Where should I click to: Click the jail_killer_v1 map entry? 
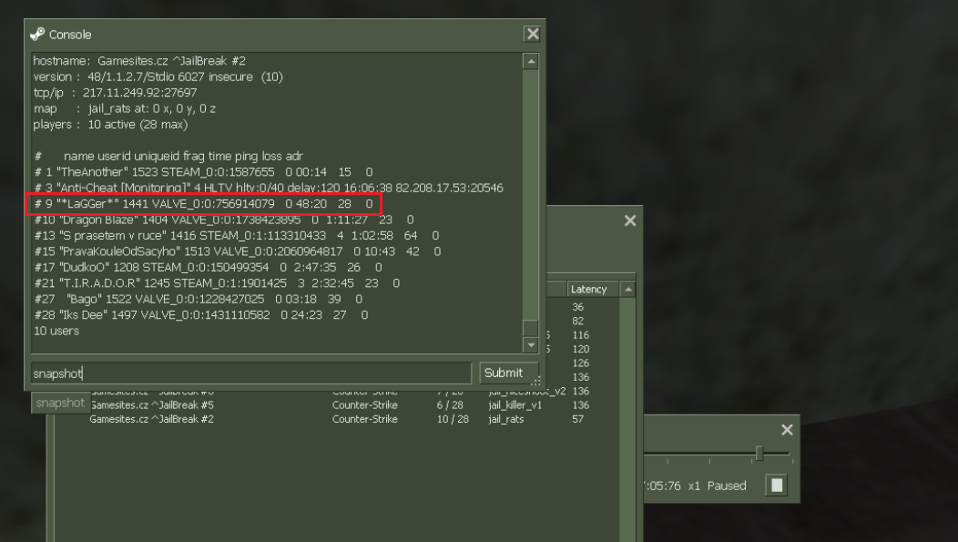[x=515, y=405]
